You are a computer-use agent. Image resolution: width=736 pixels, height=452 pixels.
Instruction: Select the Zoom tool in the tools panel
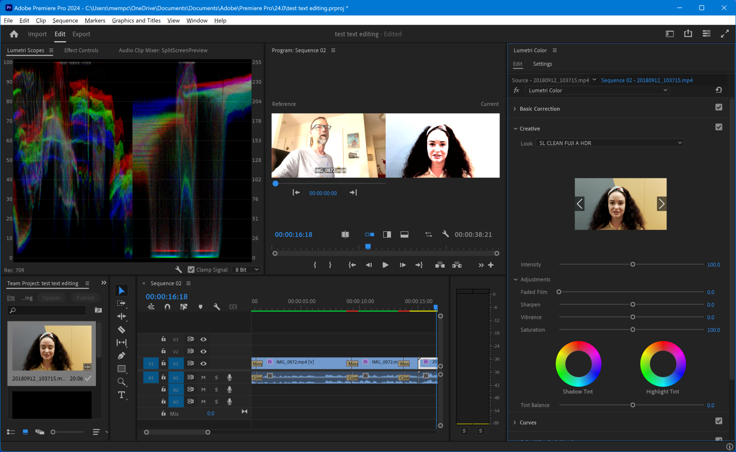pos(121,382)
